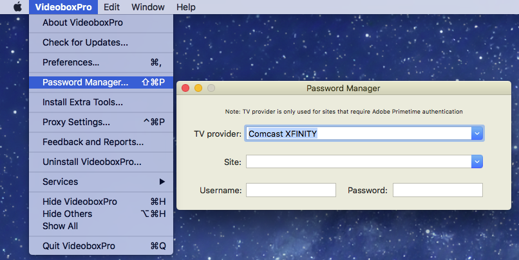Viewport: 519px width, 260px height.
Task: Minimize Password Manager with yellow button
Action: tap(198, 88)
